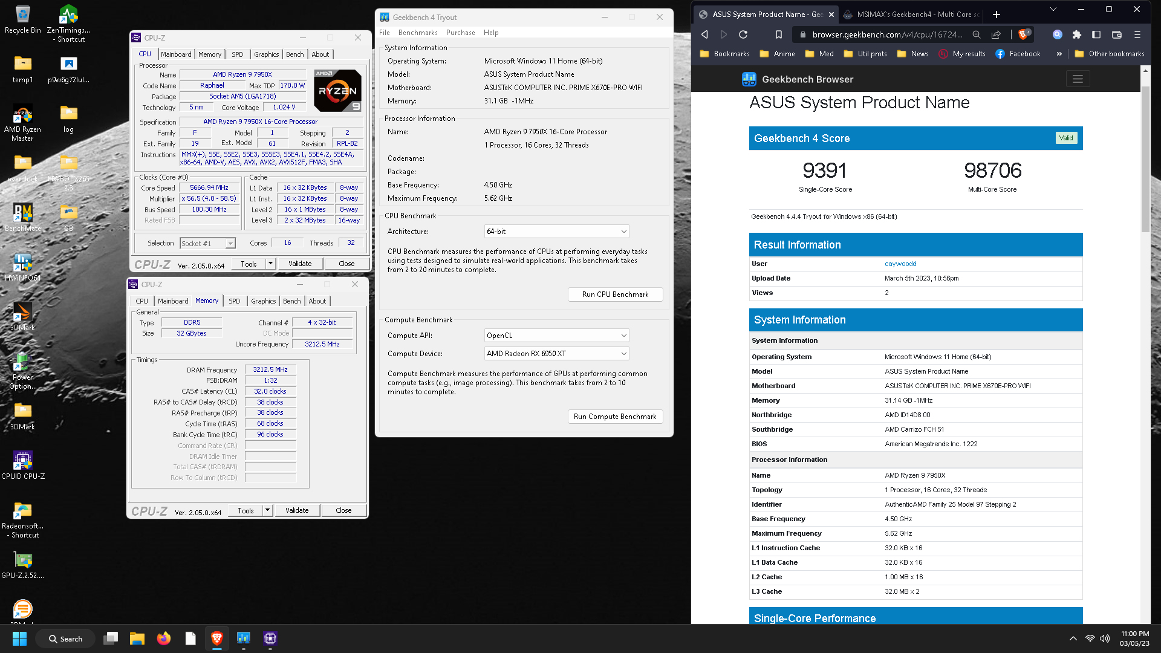Open the Benchmarks menu in Geekbench
Screen dimensions: 1161x653
click(x=418, y=33)
